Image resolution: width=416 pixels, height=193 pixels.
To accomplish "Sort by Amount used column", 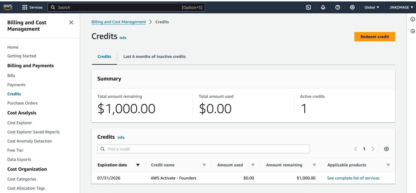I will click(x=253, y=165).
